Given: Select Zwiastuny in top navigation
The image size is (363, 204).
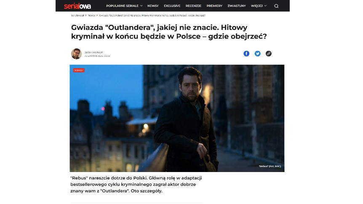Looking at the screenshot, I should pos(237,6).
